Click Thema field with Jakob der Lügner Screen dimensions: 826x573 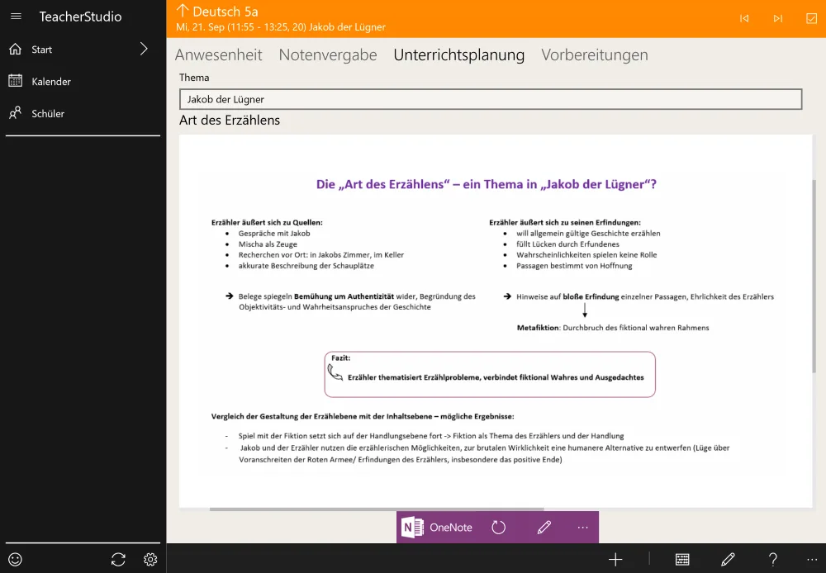491,99
